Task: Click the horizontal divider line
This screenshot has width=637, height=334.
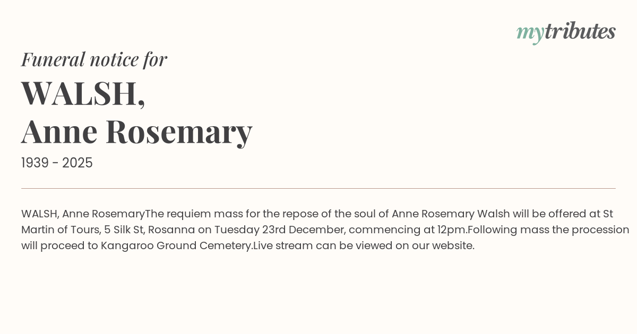Action: [x=318, y=188]
